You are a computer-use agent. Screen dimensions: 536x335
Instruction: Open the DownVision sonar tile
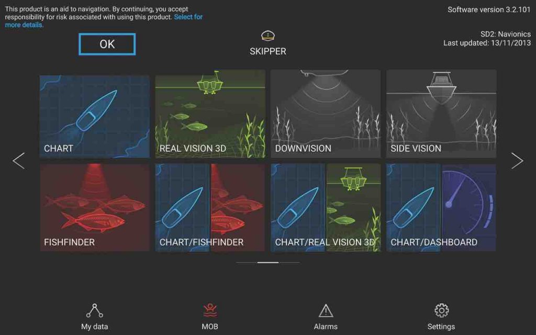coord(326,114)
